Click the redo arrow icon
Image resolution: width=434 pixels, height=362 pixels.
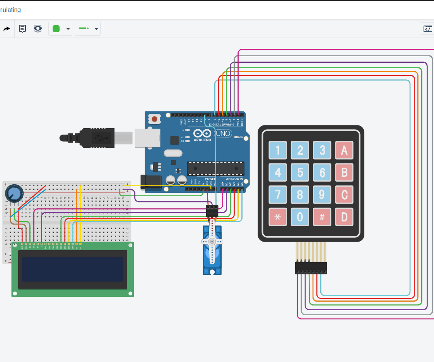coord(6,29)
